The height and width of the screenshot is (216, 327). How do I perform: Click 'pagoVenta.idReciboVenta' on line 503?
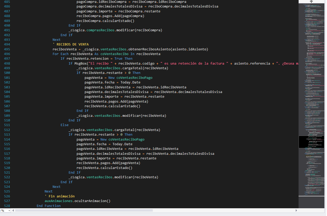pyautogui.click(x=108, y=87)
